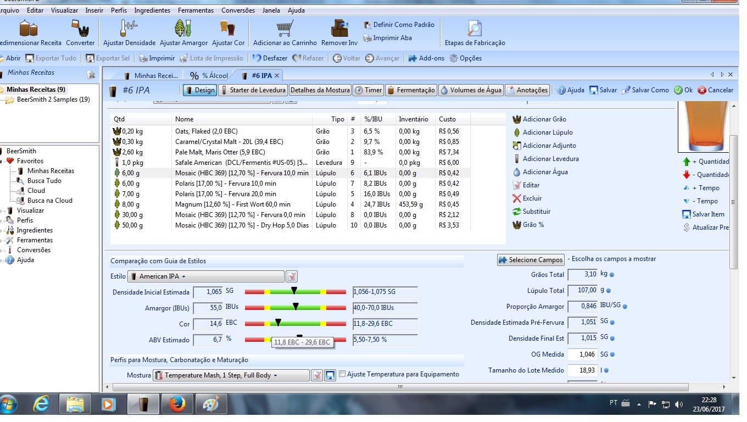Click the Remover Inv toolbar icon
This screenshot has width=747, height=422.
(339, 32)
